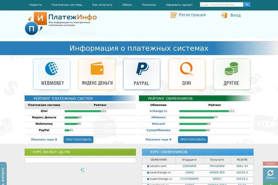This screenshot has width=278, height=185.
Task: Click the 9961.54 reserve value
Action: pyautogui.click(x=242, y=166)
